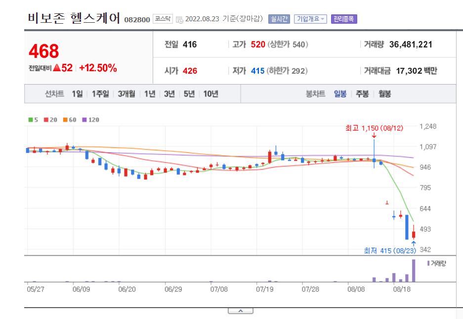The width and height of the screenshot is (463, 319).
Task: Select the 5년 line chart period
Action: pos(189,94)
